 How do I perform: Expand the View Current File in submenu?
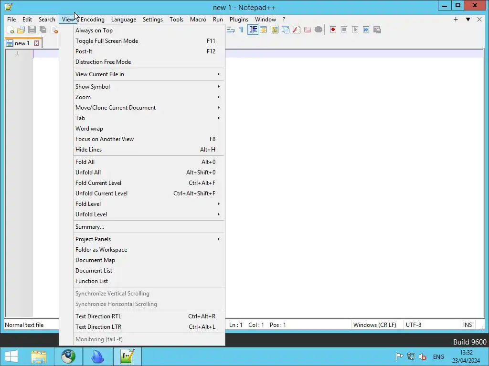point(149,74)
